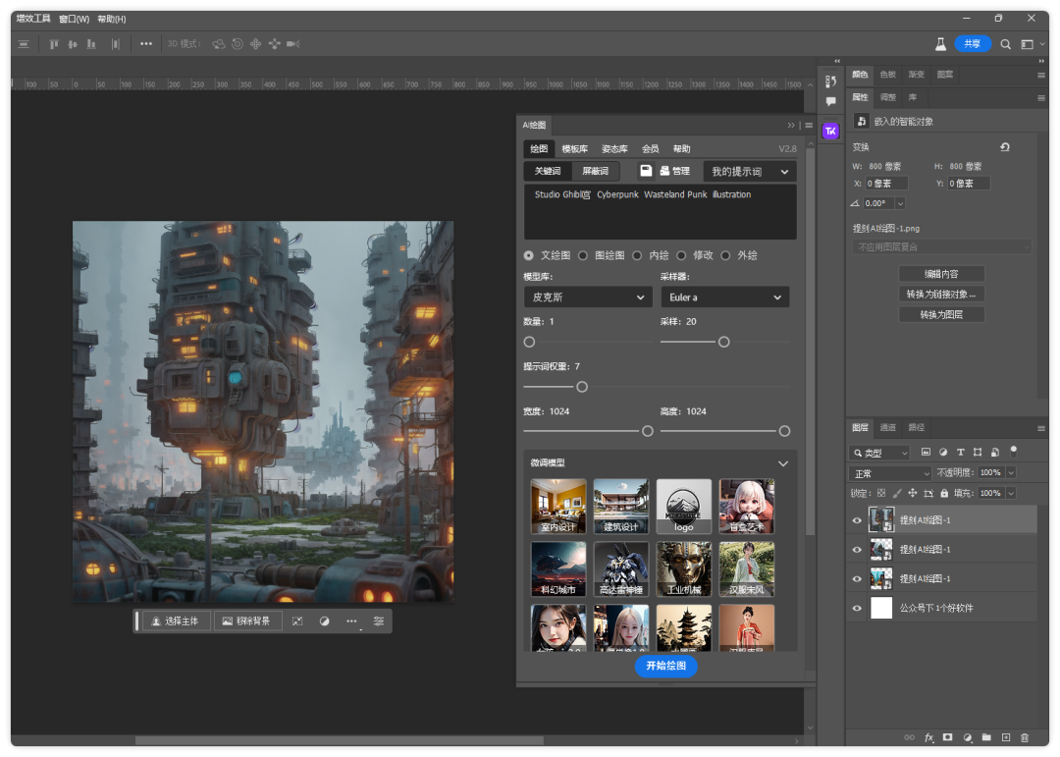Click the delete layer trash icon
The image size is (1060, 757).
1025,737
